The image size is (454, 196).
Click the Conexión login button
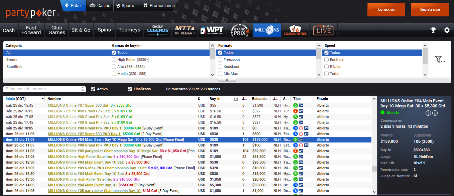386,9
